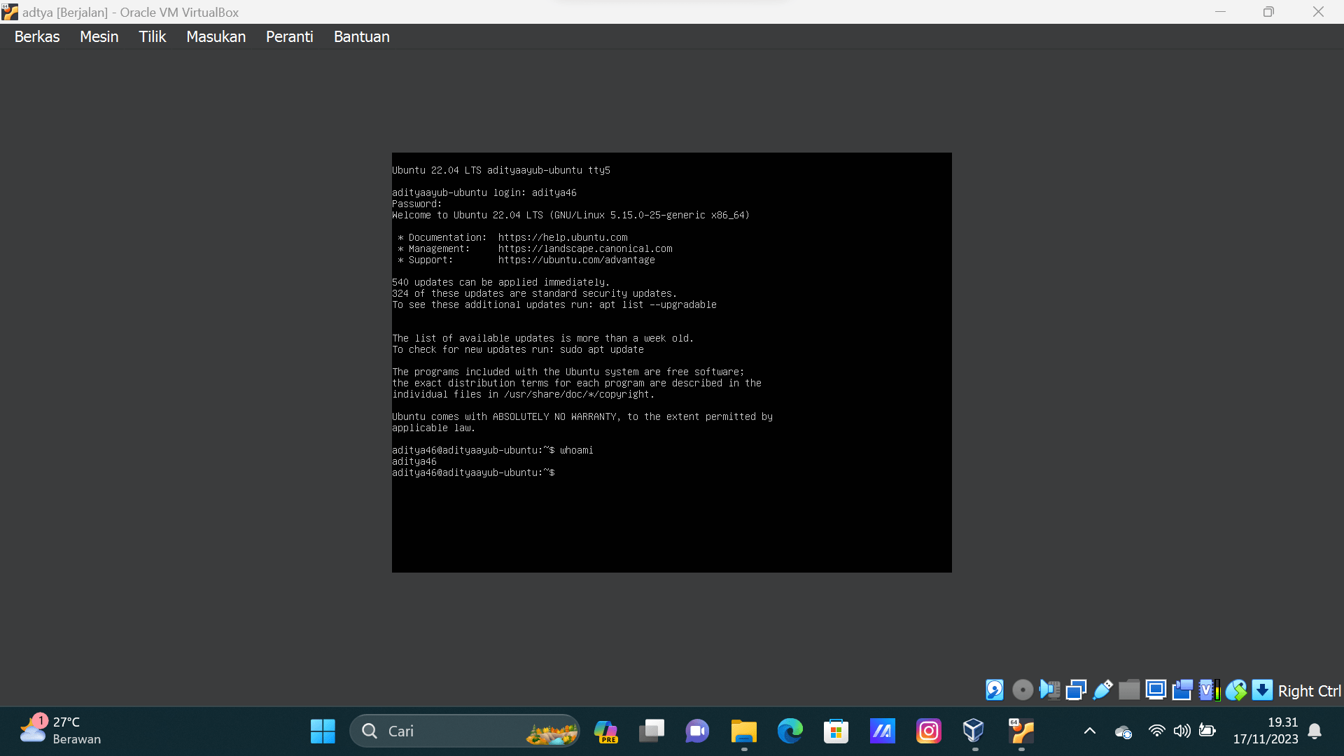Click the OneDrive cloud tray icon
1344x756 pixels.
pos(1123,732)
